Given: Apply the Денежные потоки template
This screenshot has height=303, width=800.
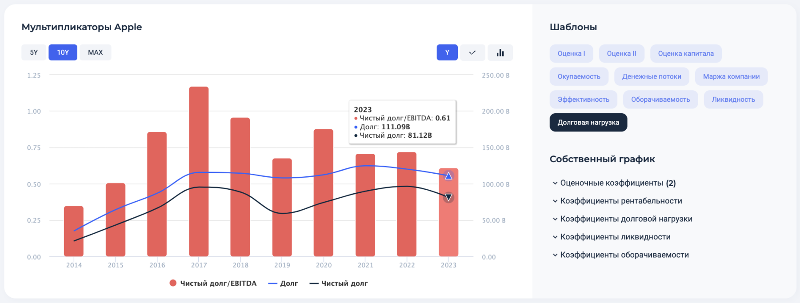Looking at the screenshot, I should pos(652,76).
